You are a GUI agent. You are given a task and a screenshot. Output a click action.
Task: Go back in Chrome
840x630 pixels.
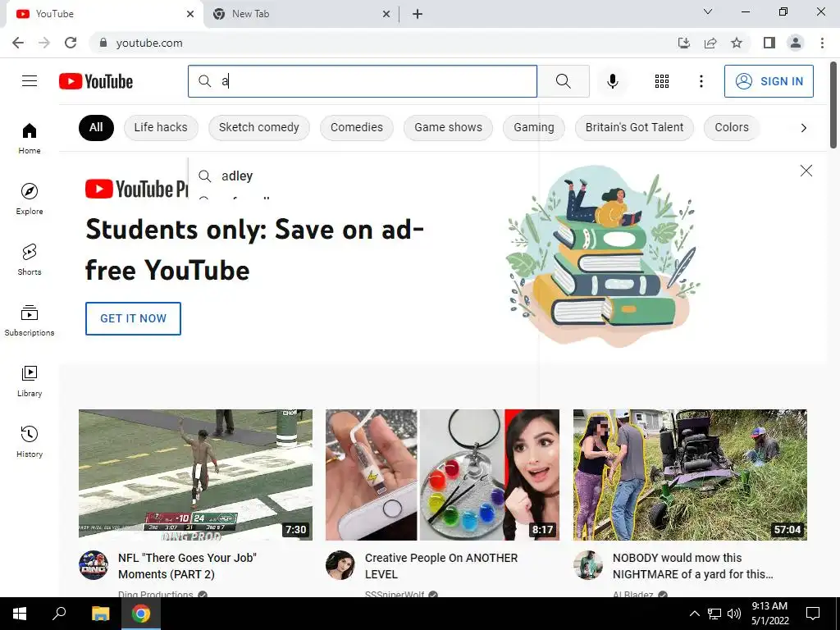pyautogui.click(x=18, y=43)
